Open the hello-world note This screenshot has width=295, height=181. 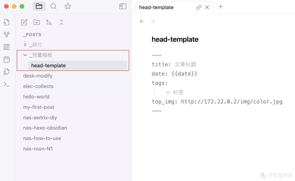click(36, 97)
